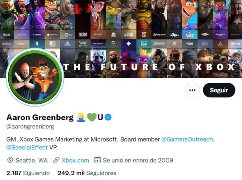Open the @GamersOutreach mention link
242x180 pixels.
pyautogui.click(x=187, y=139)
